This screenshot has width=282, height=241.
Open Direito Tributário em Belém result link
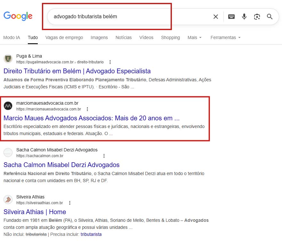click(x=77, y=71)
